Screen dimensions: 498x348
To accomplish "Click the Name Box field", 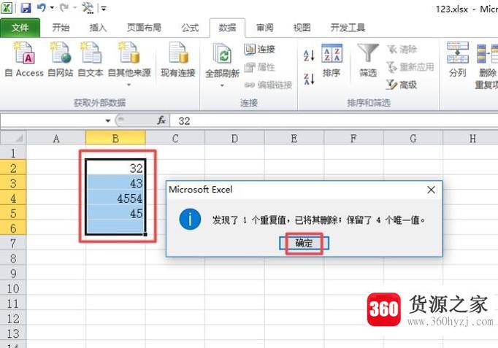I will 53,120.
